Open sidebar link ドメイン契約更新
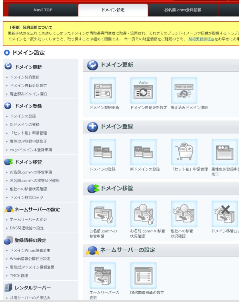239x302 pixels. click(x=25, y=77)
